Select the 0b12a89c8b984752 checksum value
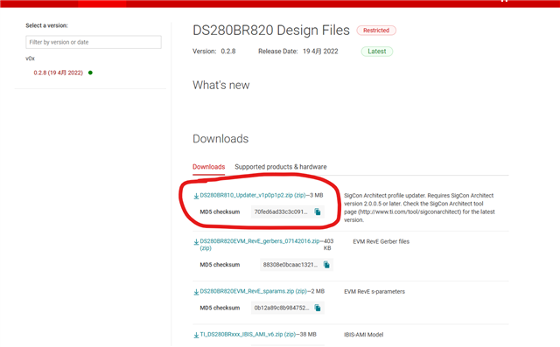The image size is (560, 347). coord(282,308)
